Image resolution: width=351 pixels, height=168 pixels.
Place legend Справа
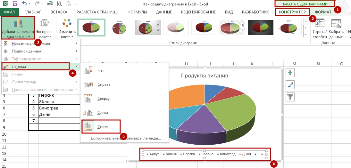click(x=124, y=84)
